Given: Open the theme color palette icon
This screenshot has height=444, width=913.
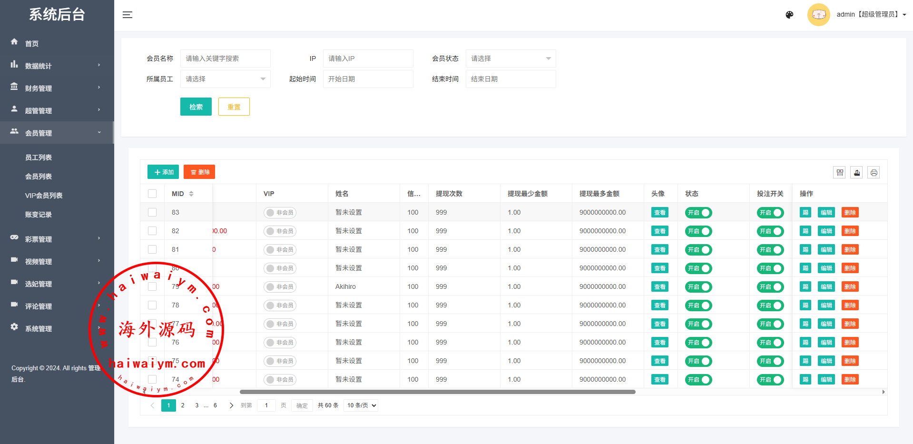Looking at the screenshot, I should pyautogui.click(x=789, y=15).
